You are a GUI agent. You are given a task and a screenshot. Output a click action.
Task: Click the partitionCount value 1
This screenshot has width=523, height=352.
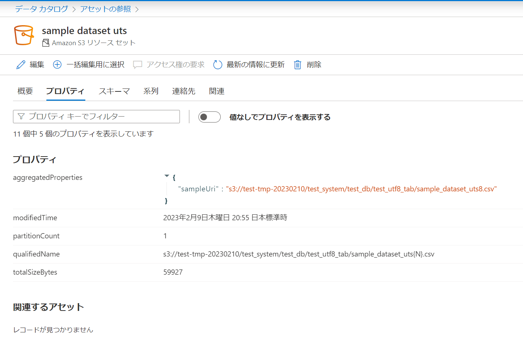[165, 236]
